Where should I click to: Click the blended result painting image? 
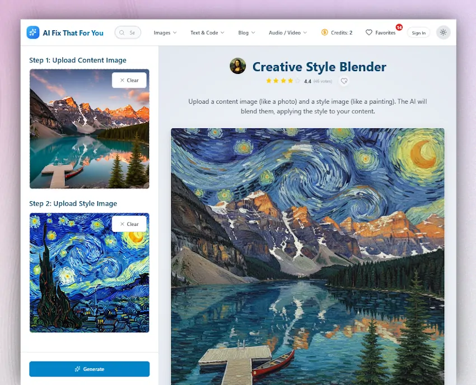[307, 257]
